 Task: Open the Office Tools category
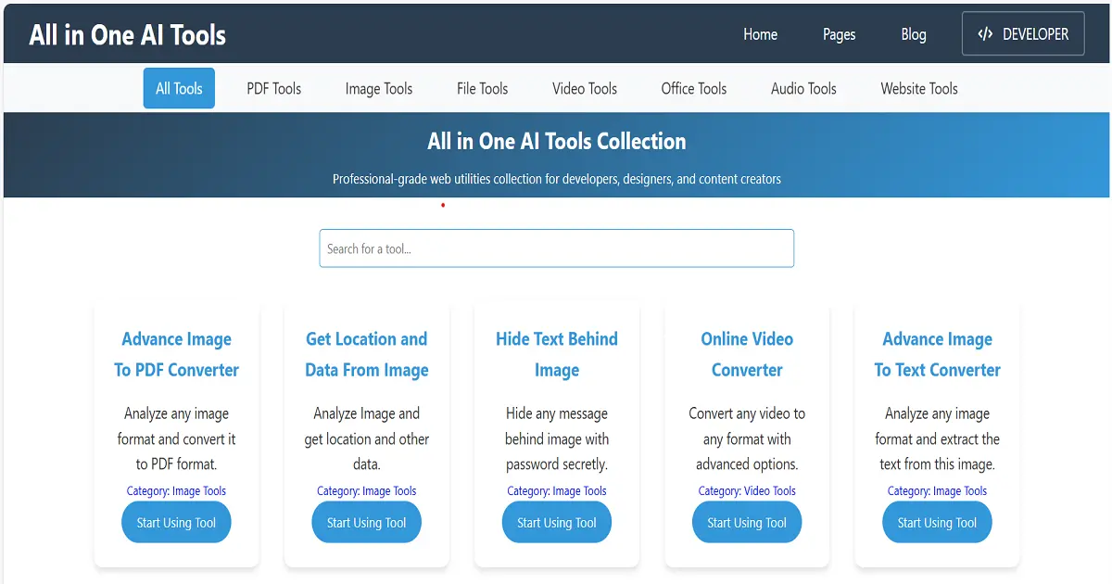[x=693, y=88]
